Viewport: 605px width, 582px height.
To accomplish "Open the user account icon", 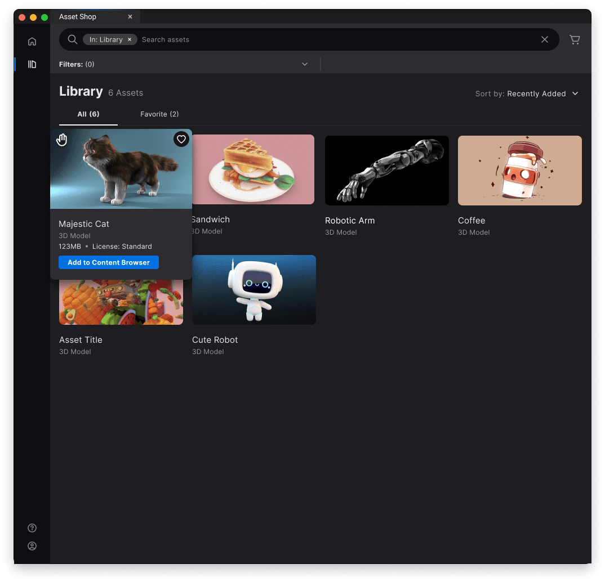I will (x=32, y=546).
